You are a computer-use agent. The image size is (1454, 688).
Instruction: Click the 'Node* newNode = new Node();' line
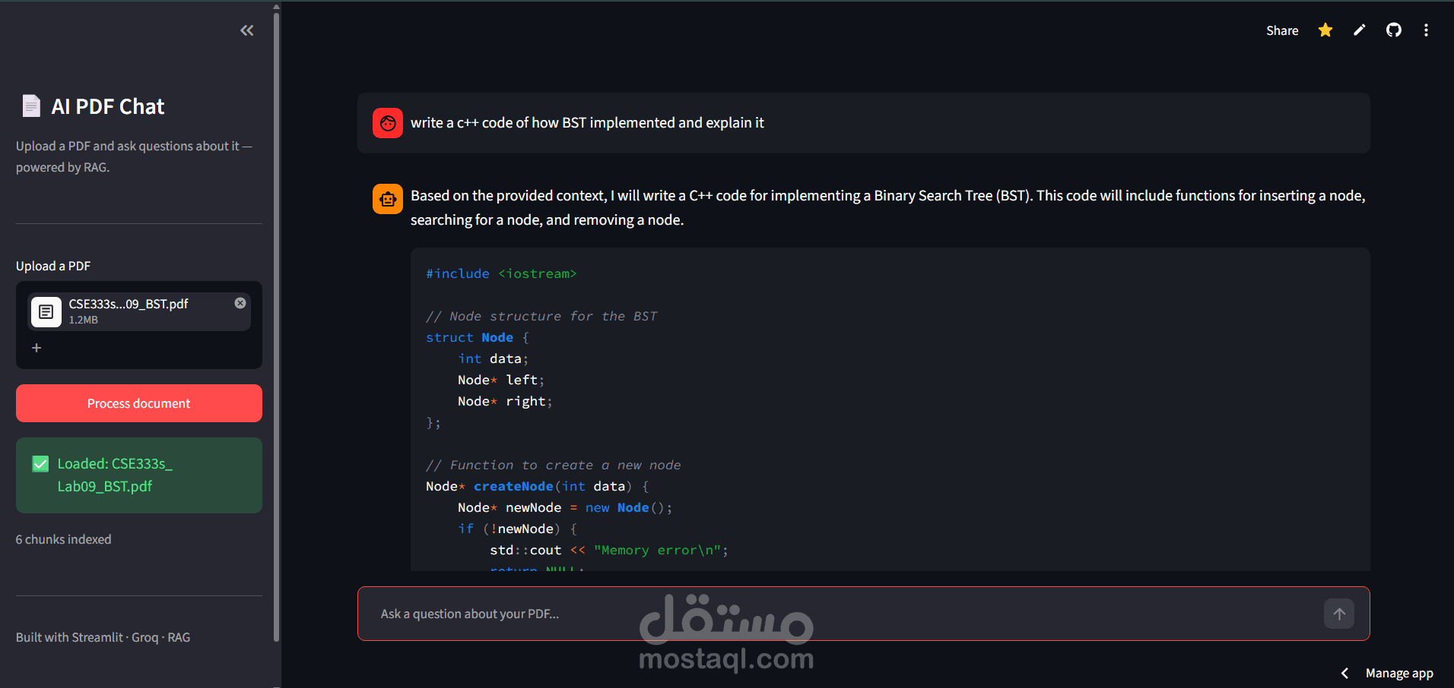click(x=565, y=507)
